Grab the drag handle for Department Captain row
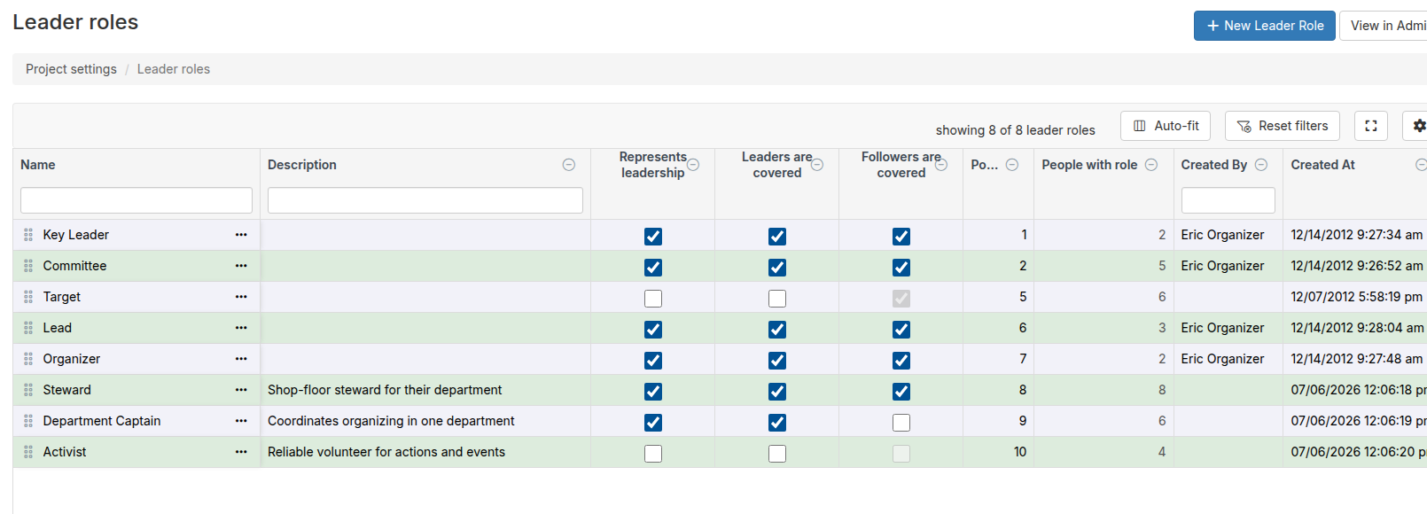The image size is (1427, 514). pyautogui.click(x=28, y=421)
